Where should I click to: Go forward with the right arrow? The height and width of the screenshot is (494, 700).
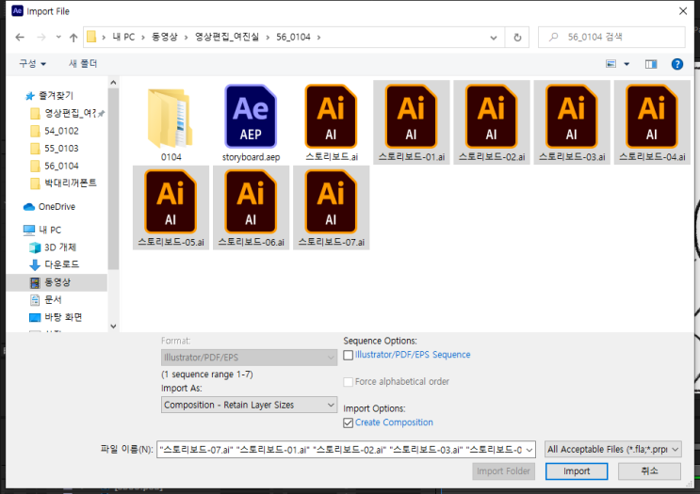[41, 37]
